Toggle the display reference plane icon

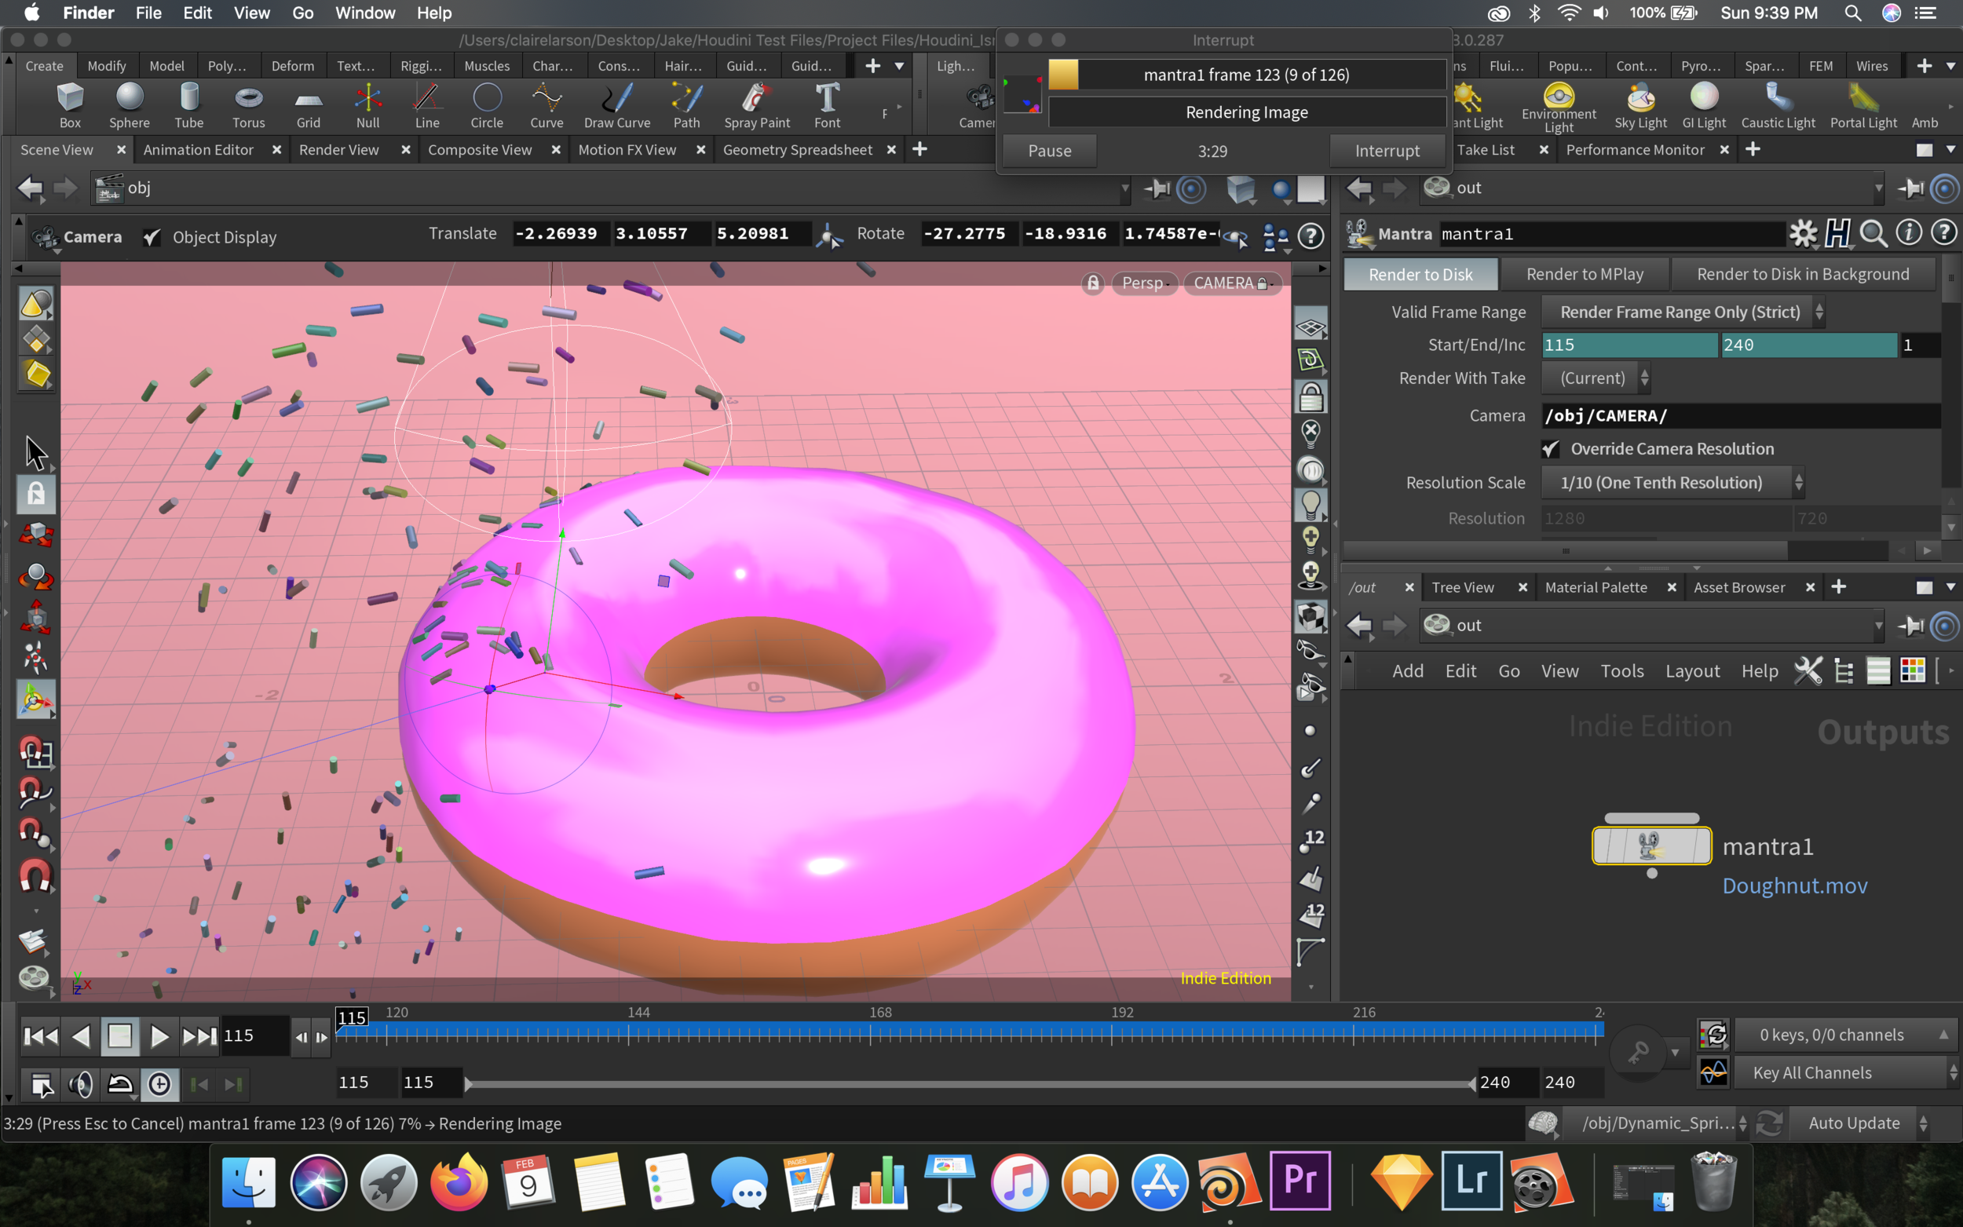click(1310, 327)
